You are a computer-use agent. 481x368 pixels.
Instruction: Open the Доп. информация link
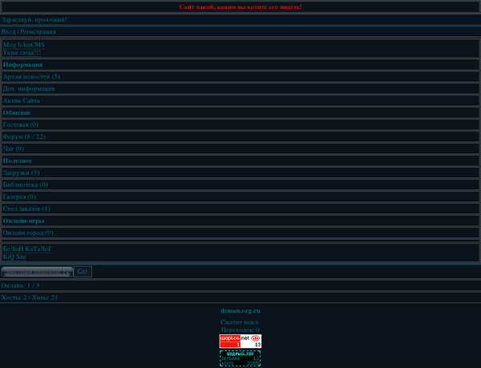(29, 89)
